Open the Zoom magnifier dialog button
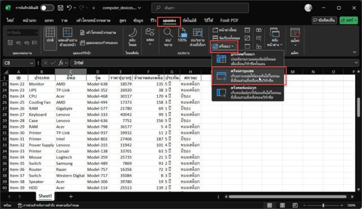 tap(168, 37)
